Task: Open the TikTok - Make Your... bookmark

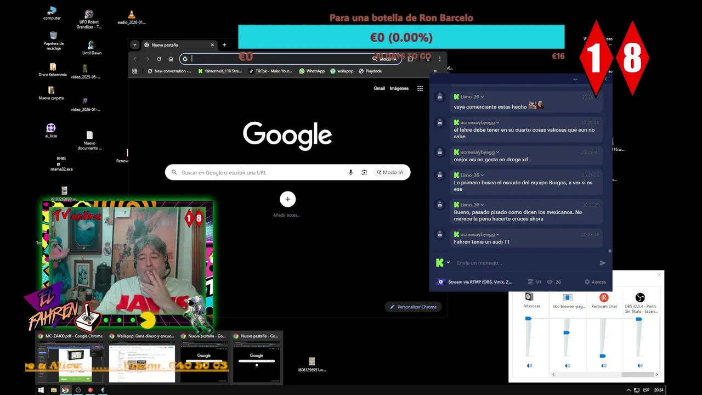Action: click(x=270, y=71)
